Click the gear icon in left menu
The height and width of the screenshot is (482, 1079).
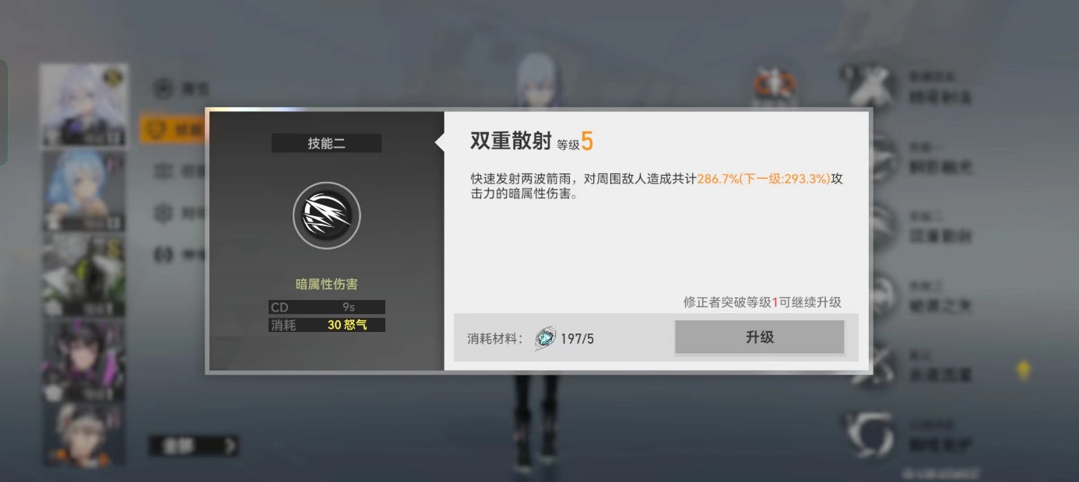[x=163, y=212]
